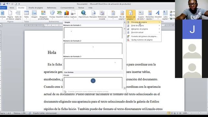The height and width of the screenshot is (117, 208).
Task: Click the zoom slider handle
Action: pos(199,113)
